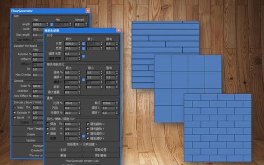The image size is (264, 165).
Task: Click Length Max field in English window
Action: [x=39, y=24]
